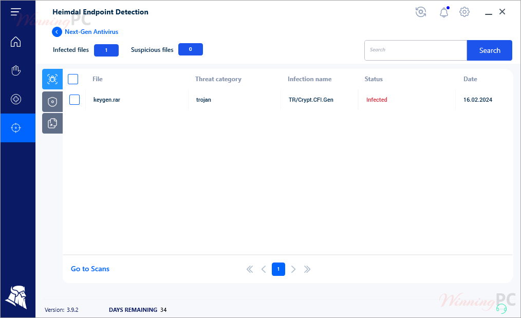Open the Next-Gen Antivirus link
The image size is (521, 318).
click(91, 32)
